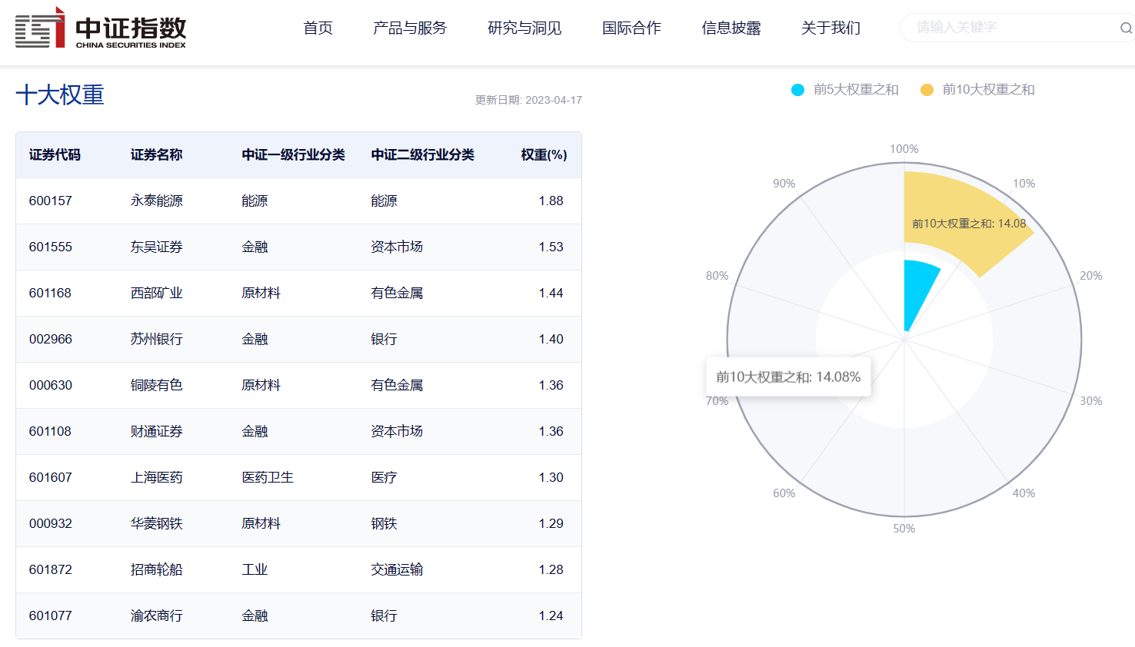Click the cyan top-5 weight chart sector
The image size is (1135, 647).
(x=919, y=292)
